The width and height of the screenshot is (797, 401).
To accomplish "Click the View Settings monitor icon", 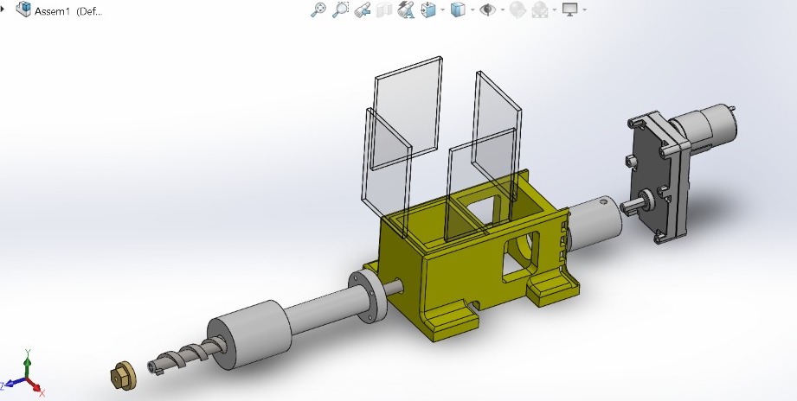I will [570, 10].
